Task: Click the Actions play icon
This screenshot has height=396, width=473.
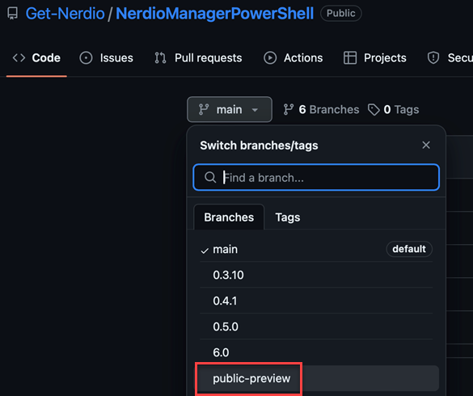Action: point(270,57)
